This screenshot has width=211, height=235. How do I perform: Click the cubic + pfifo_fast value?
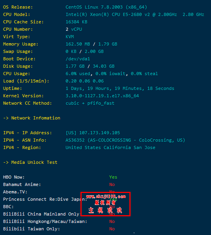tap(90, 103)
